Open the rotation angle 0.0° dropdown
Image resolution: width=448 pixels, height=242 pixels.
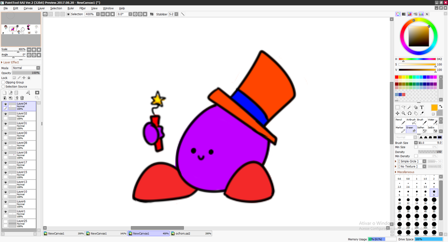(x=130, y=14)
